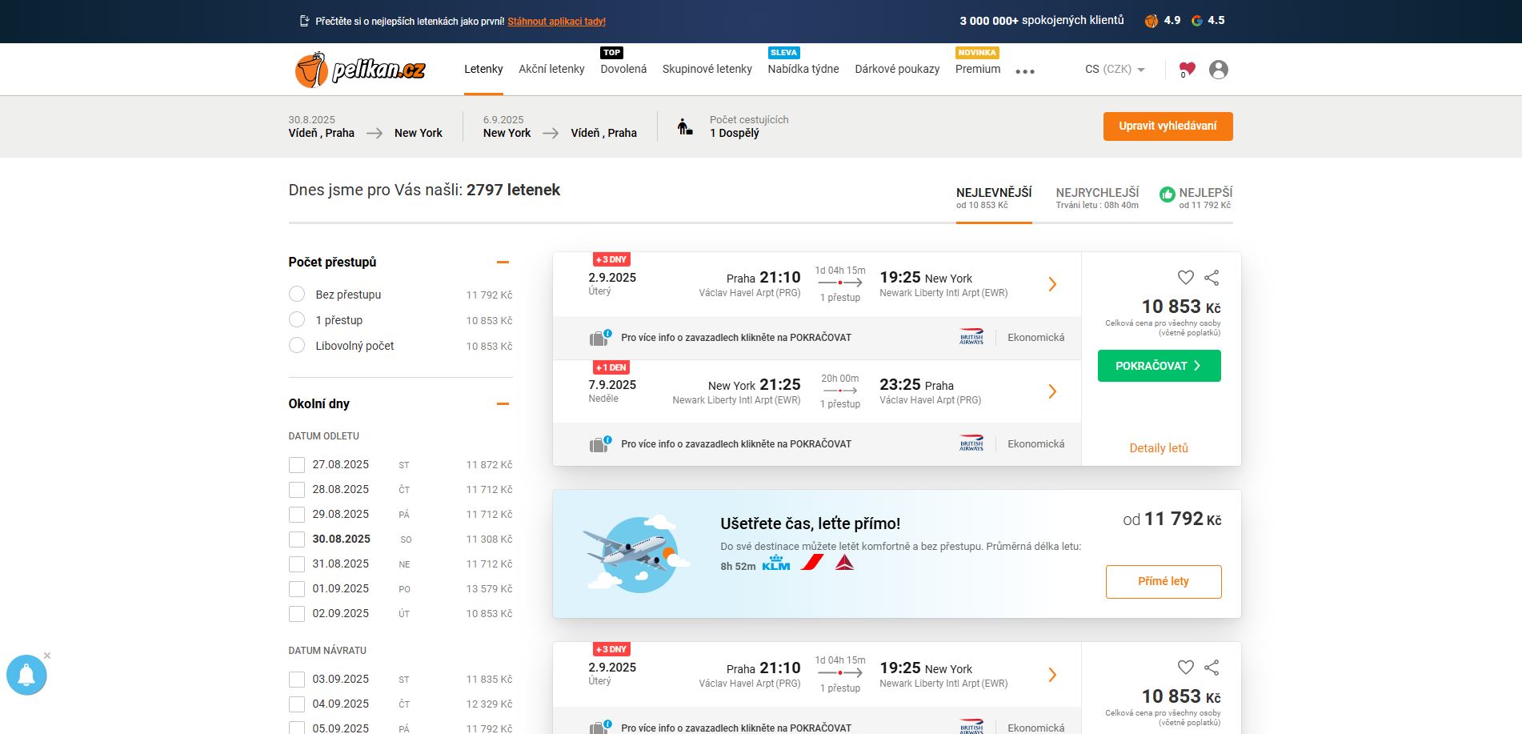Screen dimensions: 1522x734
Task: Check return date 03.09.2025
Action: [297, 680]
